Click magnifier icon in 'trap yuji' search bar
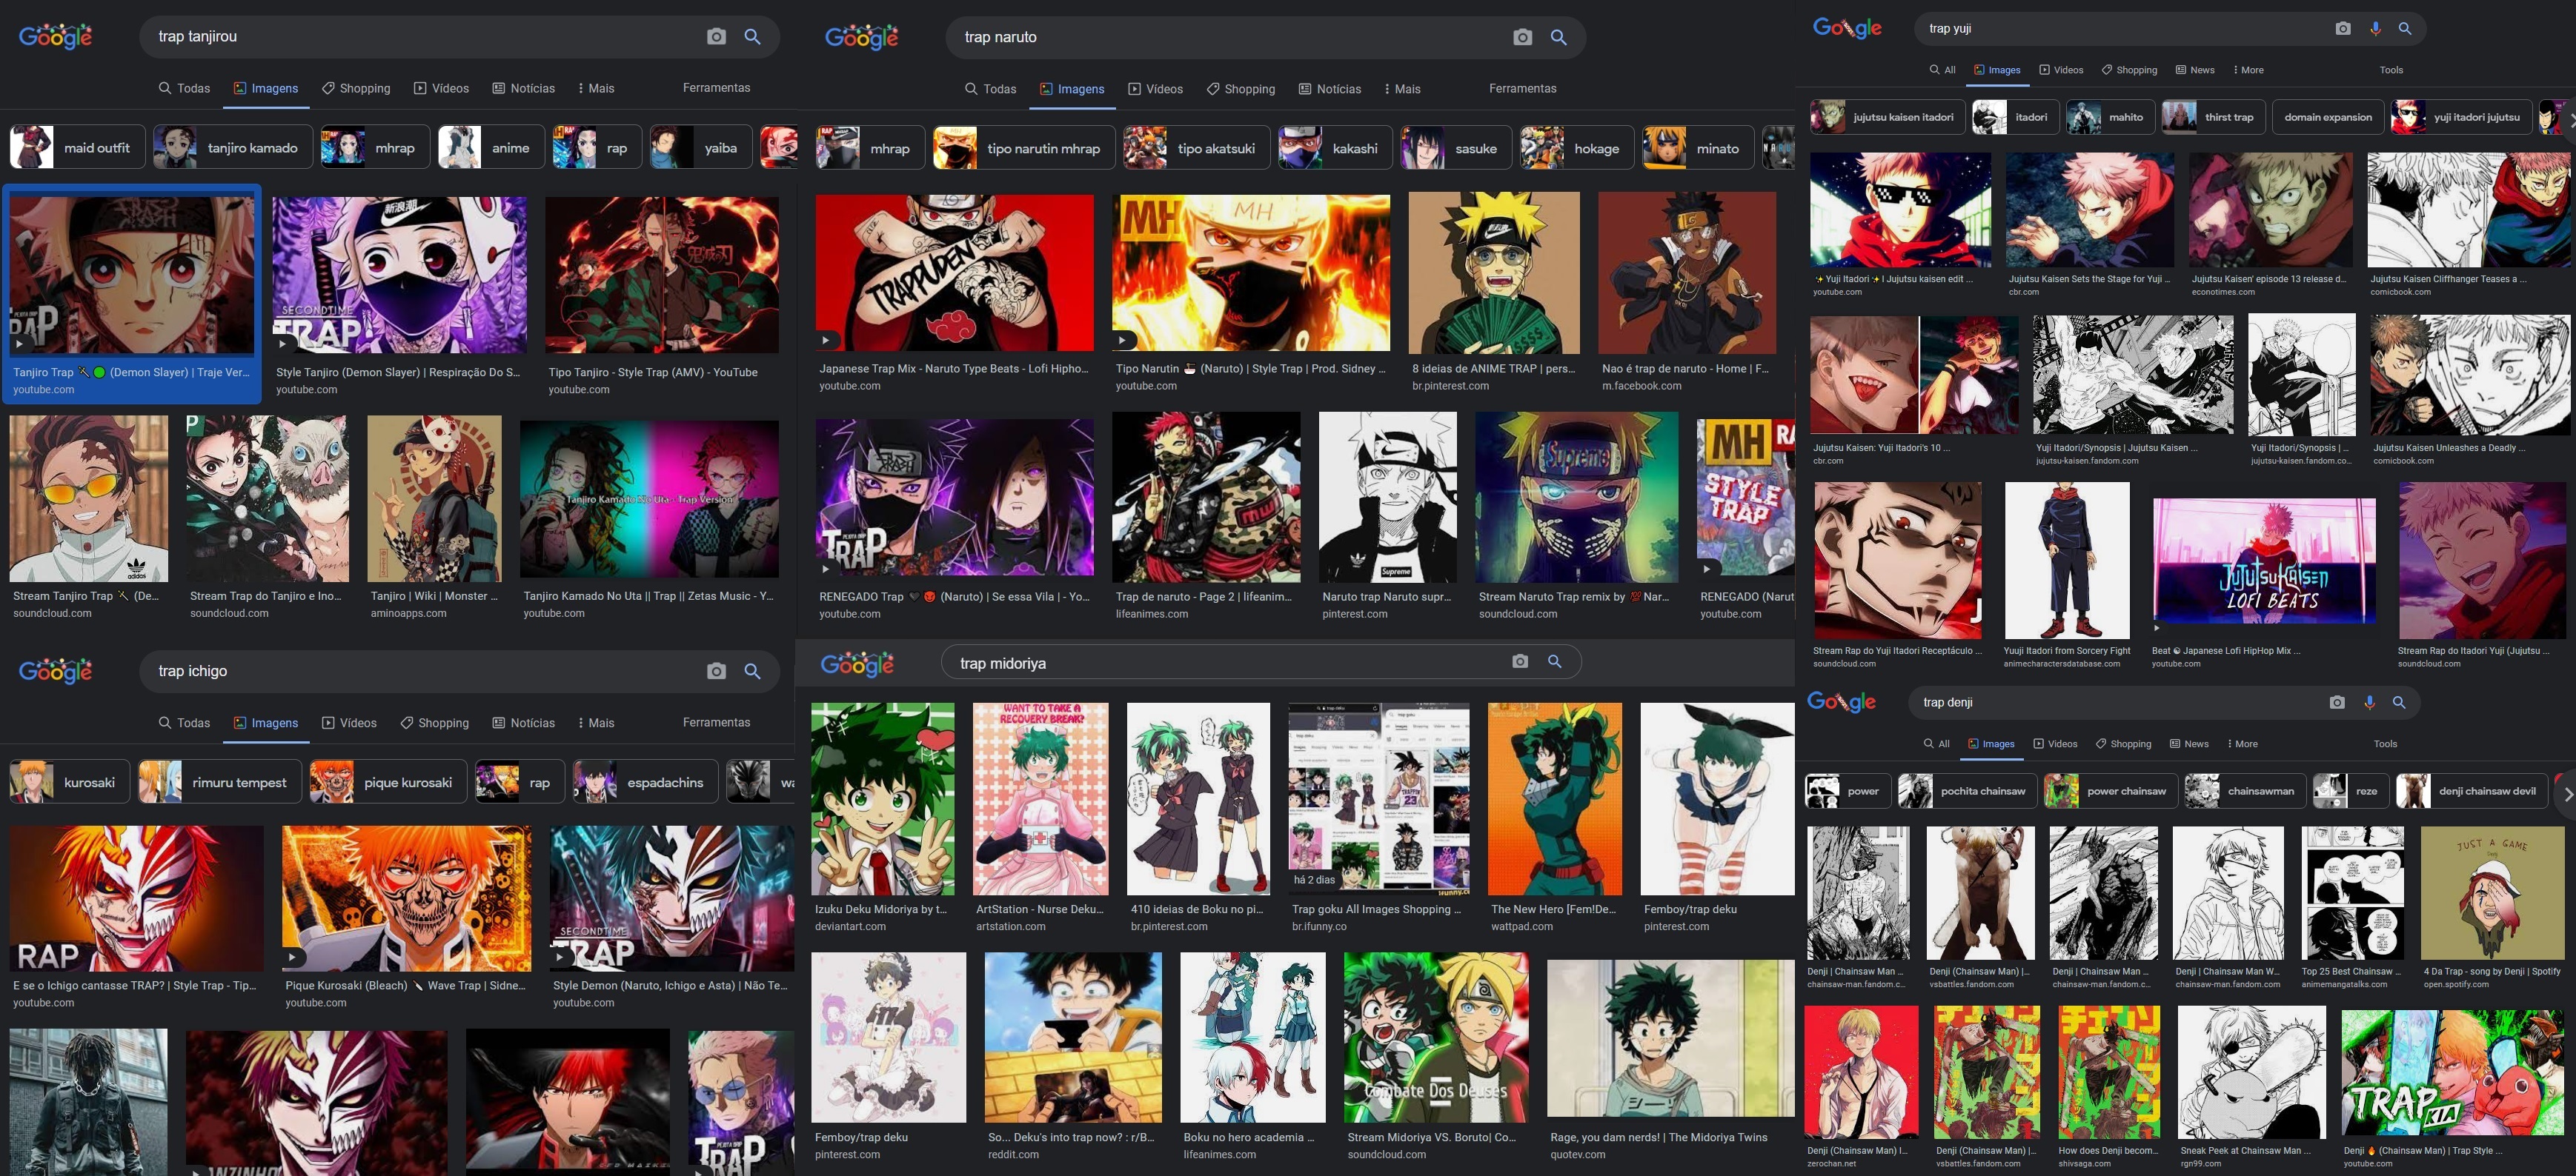The height and width of the screenshot is (1176, 2576). pyautogui.click(x=2405, y=28)
